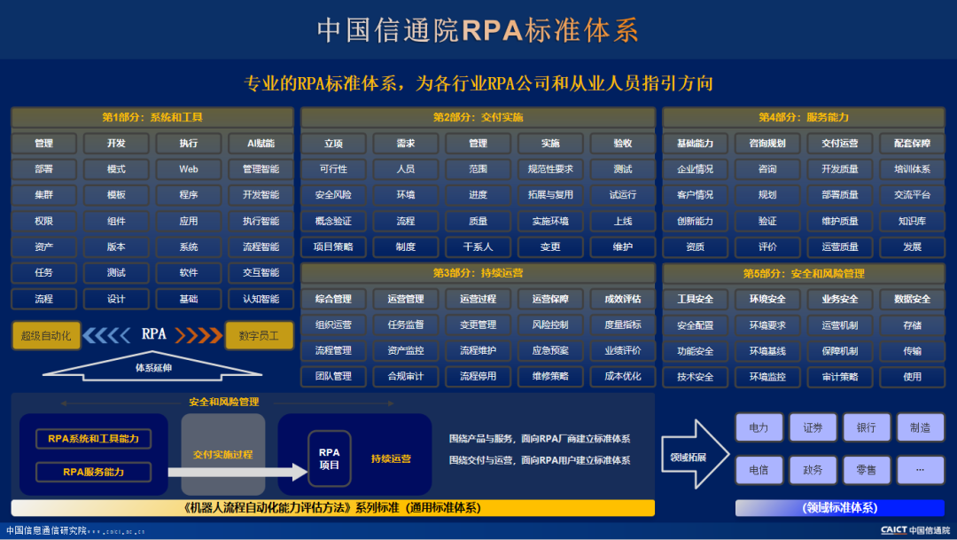Click the orange right-pointing chevrons beside RPA
957x540 pixels.
pyautogui.click(x=197, y=335)
